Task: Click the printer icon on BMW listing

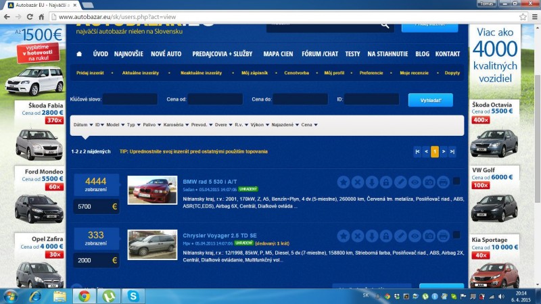Action: pyautogui.click(x=443, y=182)
